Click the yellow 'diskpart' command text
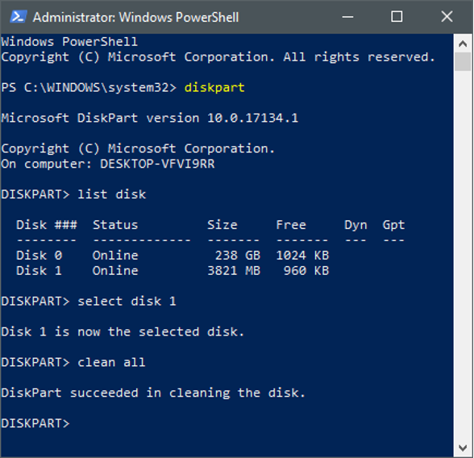 [x=214, y=88]
